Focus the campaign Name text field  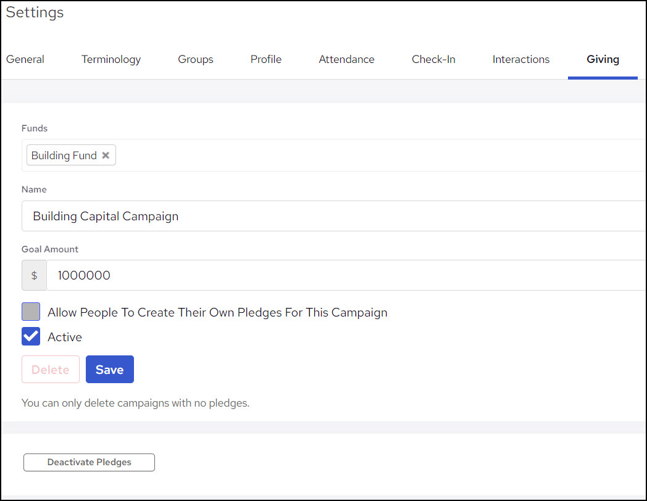click(333, 216)
